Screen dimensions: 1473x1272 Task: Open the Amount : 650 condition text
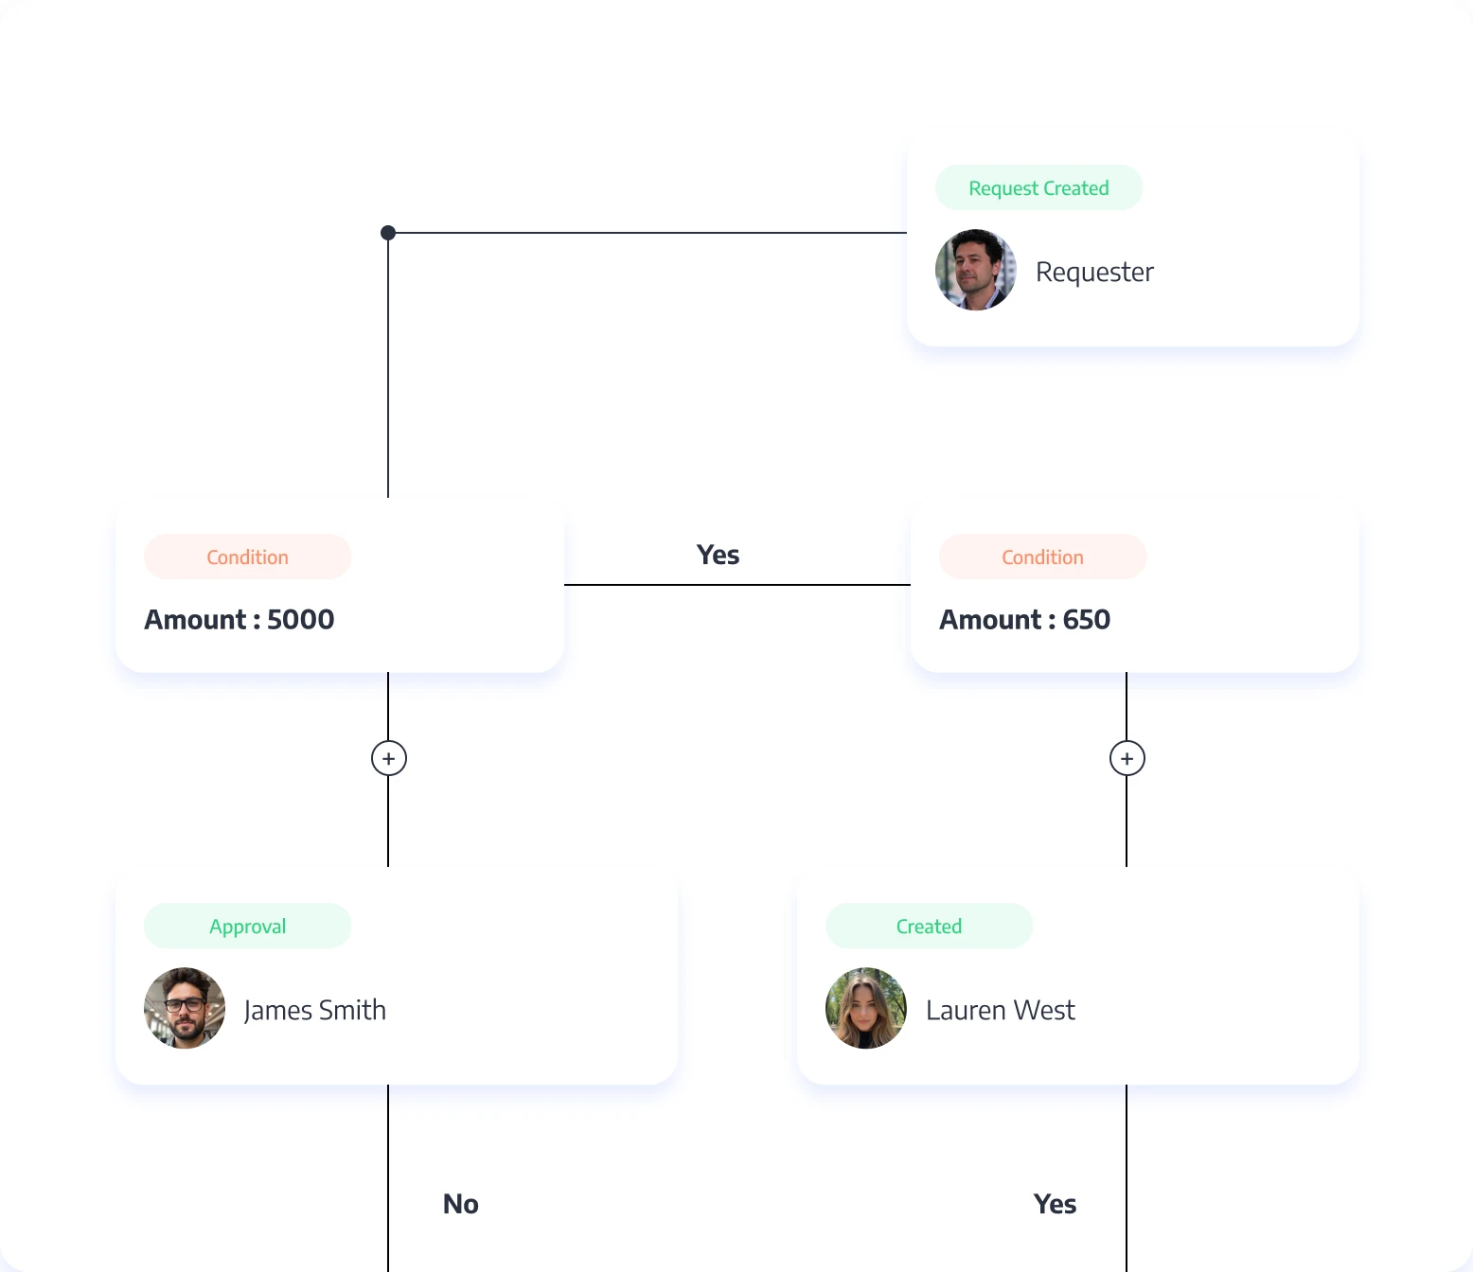point(1024,620)
